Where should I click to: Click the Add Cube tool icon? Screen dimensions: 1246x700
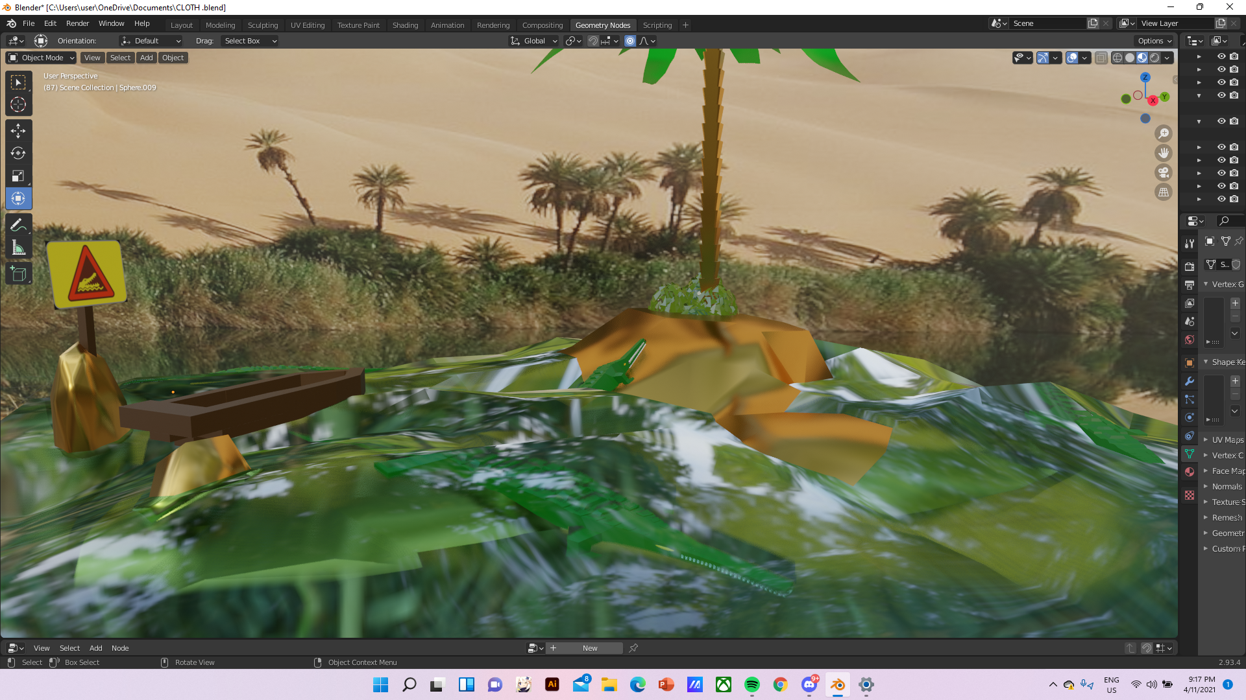(18, 274)
